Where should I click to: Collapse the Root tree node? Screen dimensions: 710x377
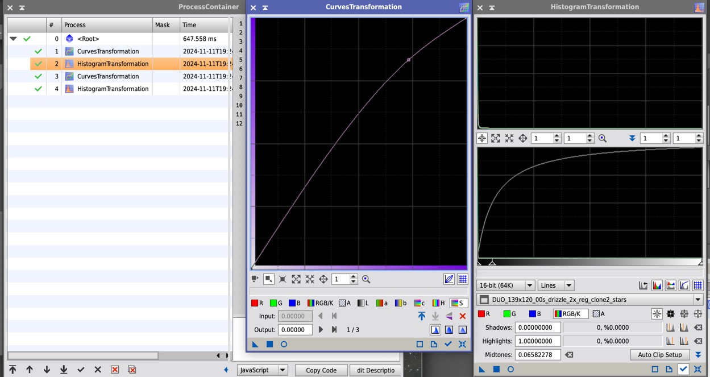pyautogui.click(x=13, y=39)
